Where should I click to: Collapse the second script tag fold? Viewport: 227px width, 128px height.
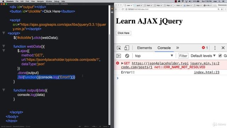click(4, 33)
